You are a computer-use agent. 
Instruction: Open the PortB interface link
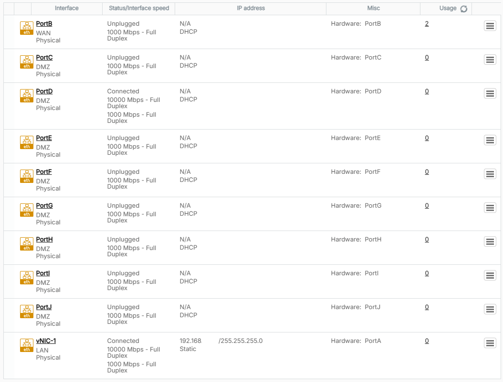coord(44,24)
